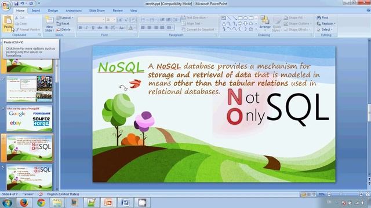Toggle Italic formatting
This screenshot has width=371, height=208.
86,28
